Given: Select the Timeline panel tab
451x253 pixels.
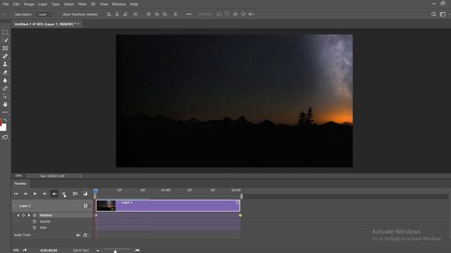Looking at the screenshot, I should click(20, 183).
